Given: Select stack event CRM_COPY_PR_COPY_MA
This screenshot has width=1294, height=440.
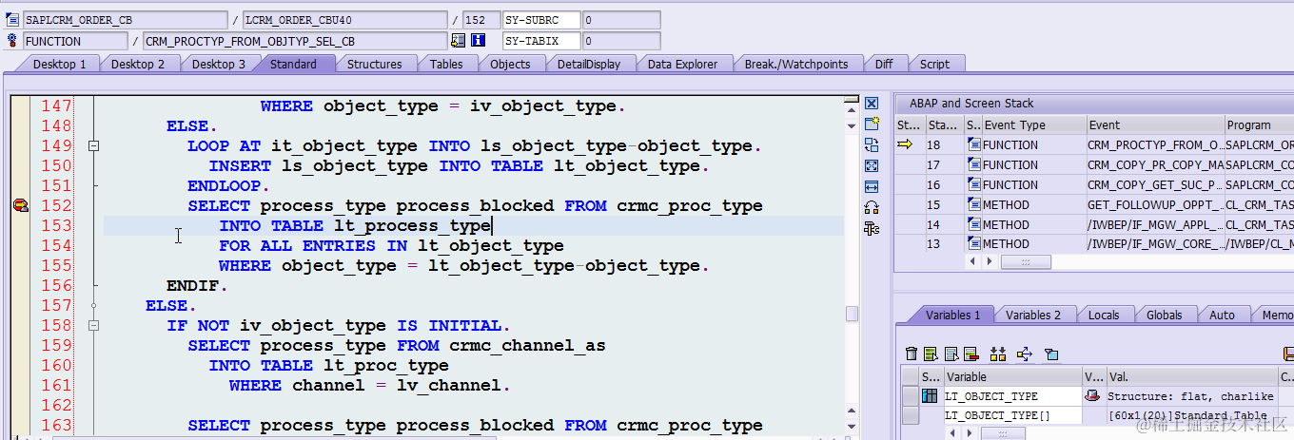Looking at the screenshot, I should point(1155,164).
